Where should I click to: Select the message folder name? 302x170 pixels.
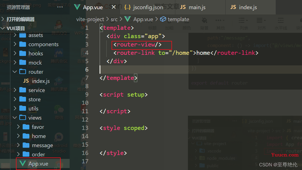pos(43,146)
